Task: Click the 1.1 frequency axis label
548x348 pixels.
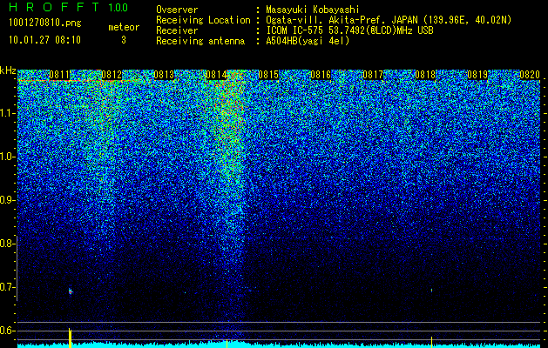Action: 7,113
